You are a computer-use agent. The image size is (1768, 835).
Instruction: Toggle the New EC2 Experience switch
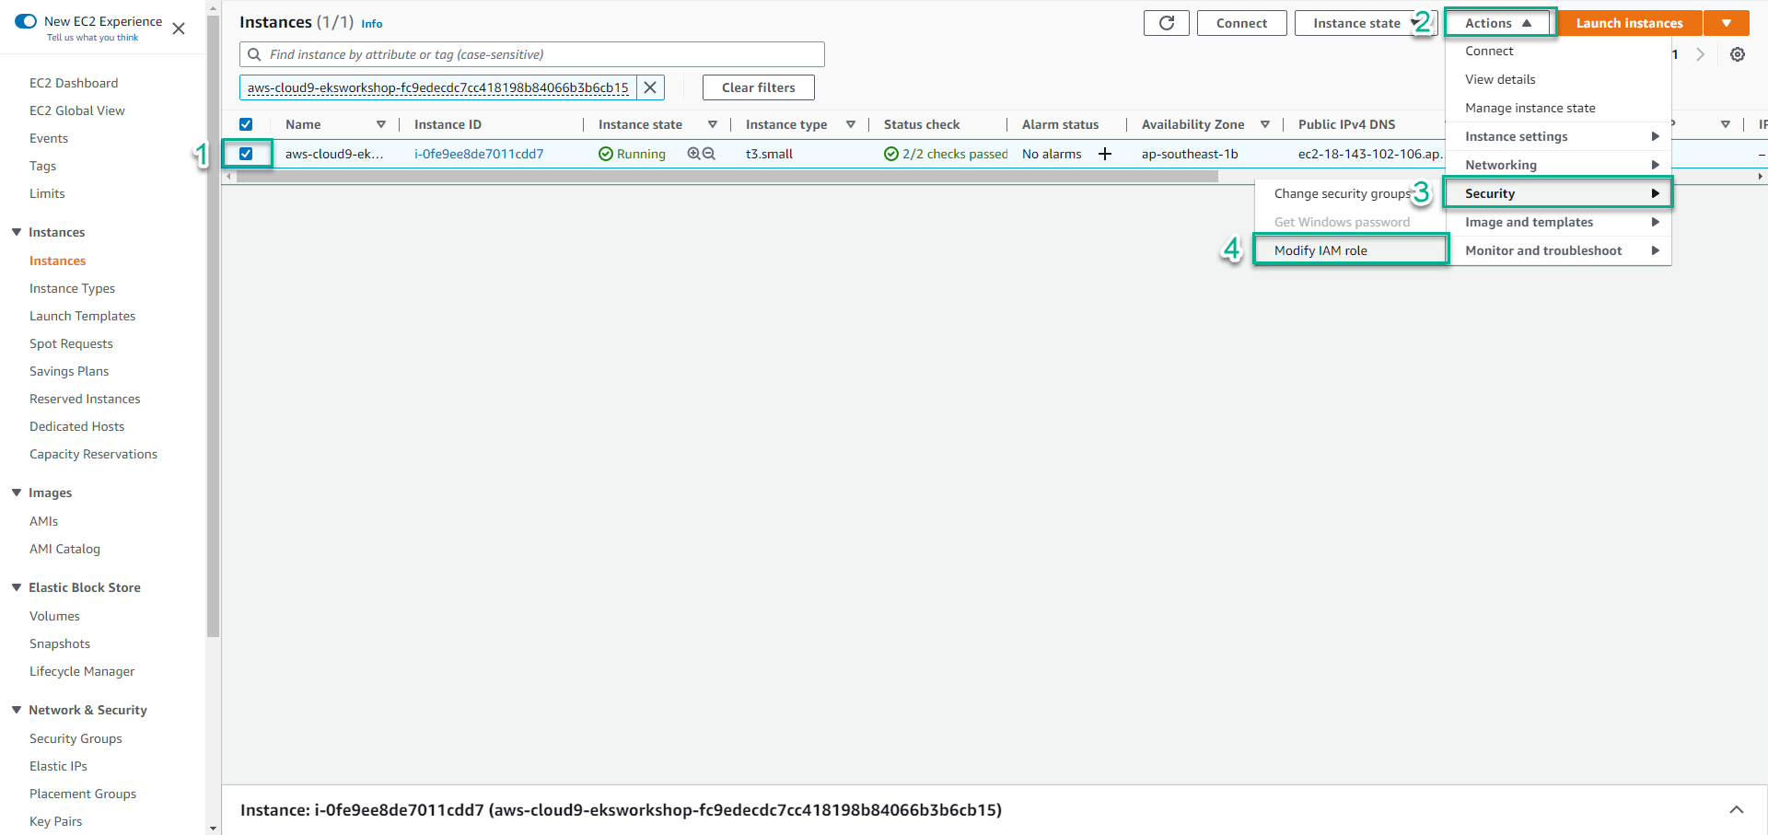(26, 21)
